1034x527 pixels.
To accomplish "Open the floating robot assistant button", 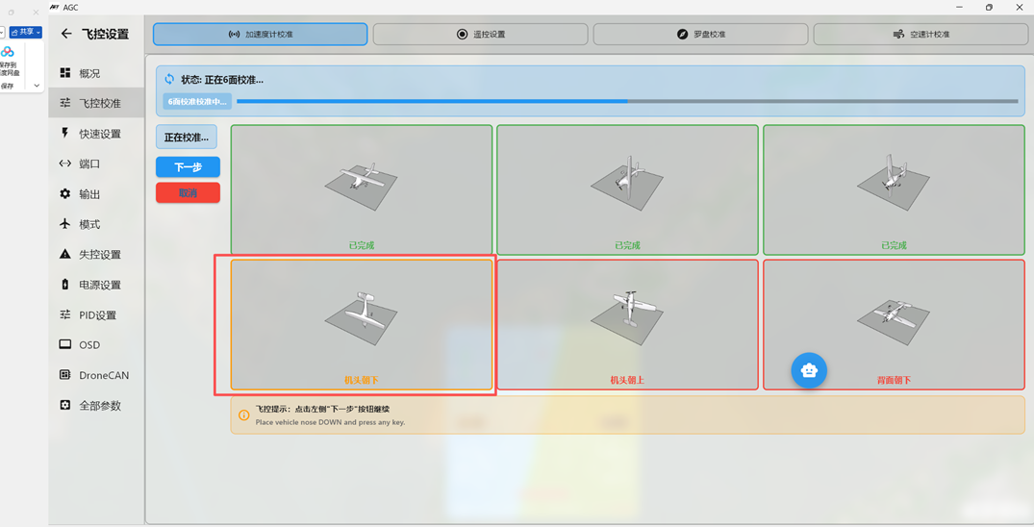I will tap(809, 370).
